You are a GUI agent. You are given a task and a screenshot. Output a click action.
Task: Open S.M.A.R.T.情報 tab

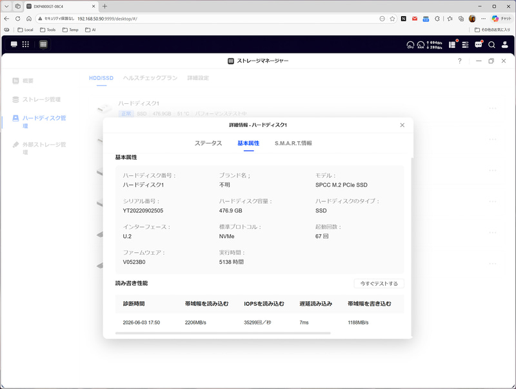coord(293,143)
